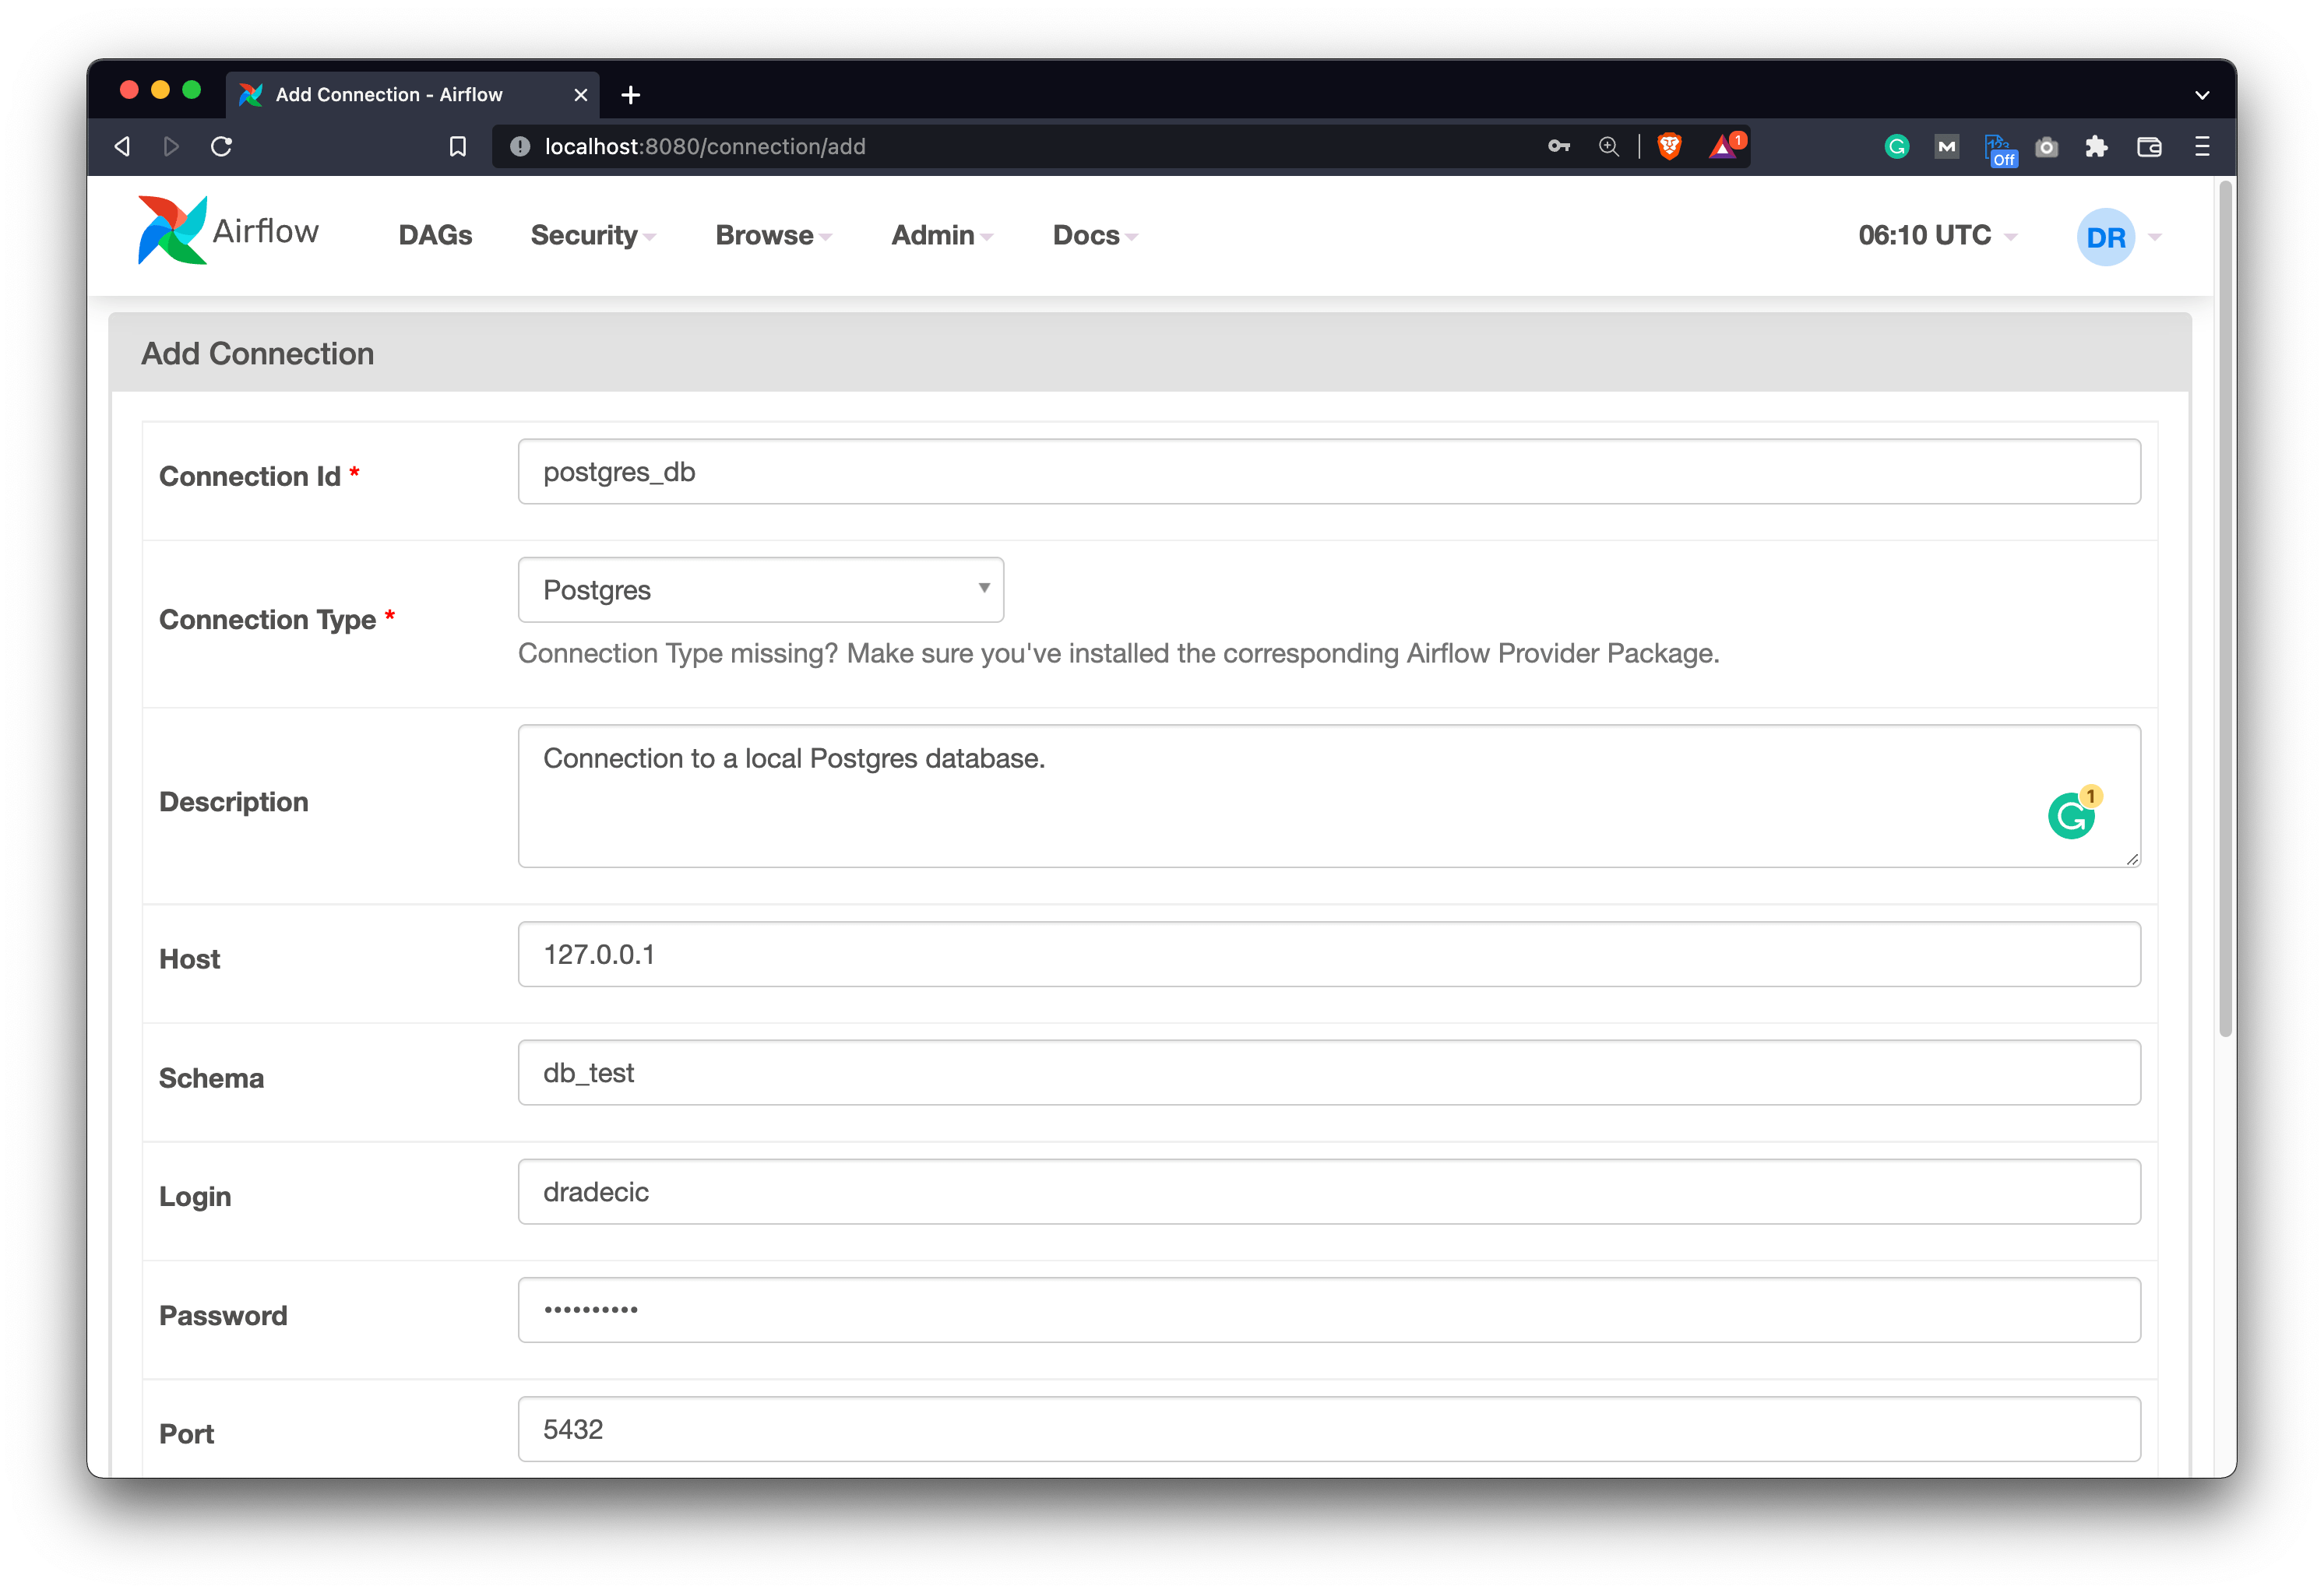Click the Grammarly extension icon
This screenshot has width=2324, height=1593.
pyautogui.click(x=1897, y=146)
